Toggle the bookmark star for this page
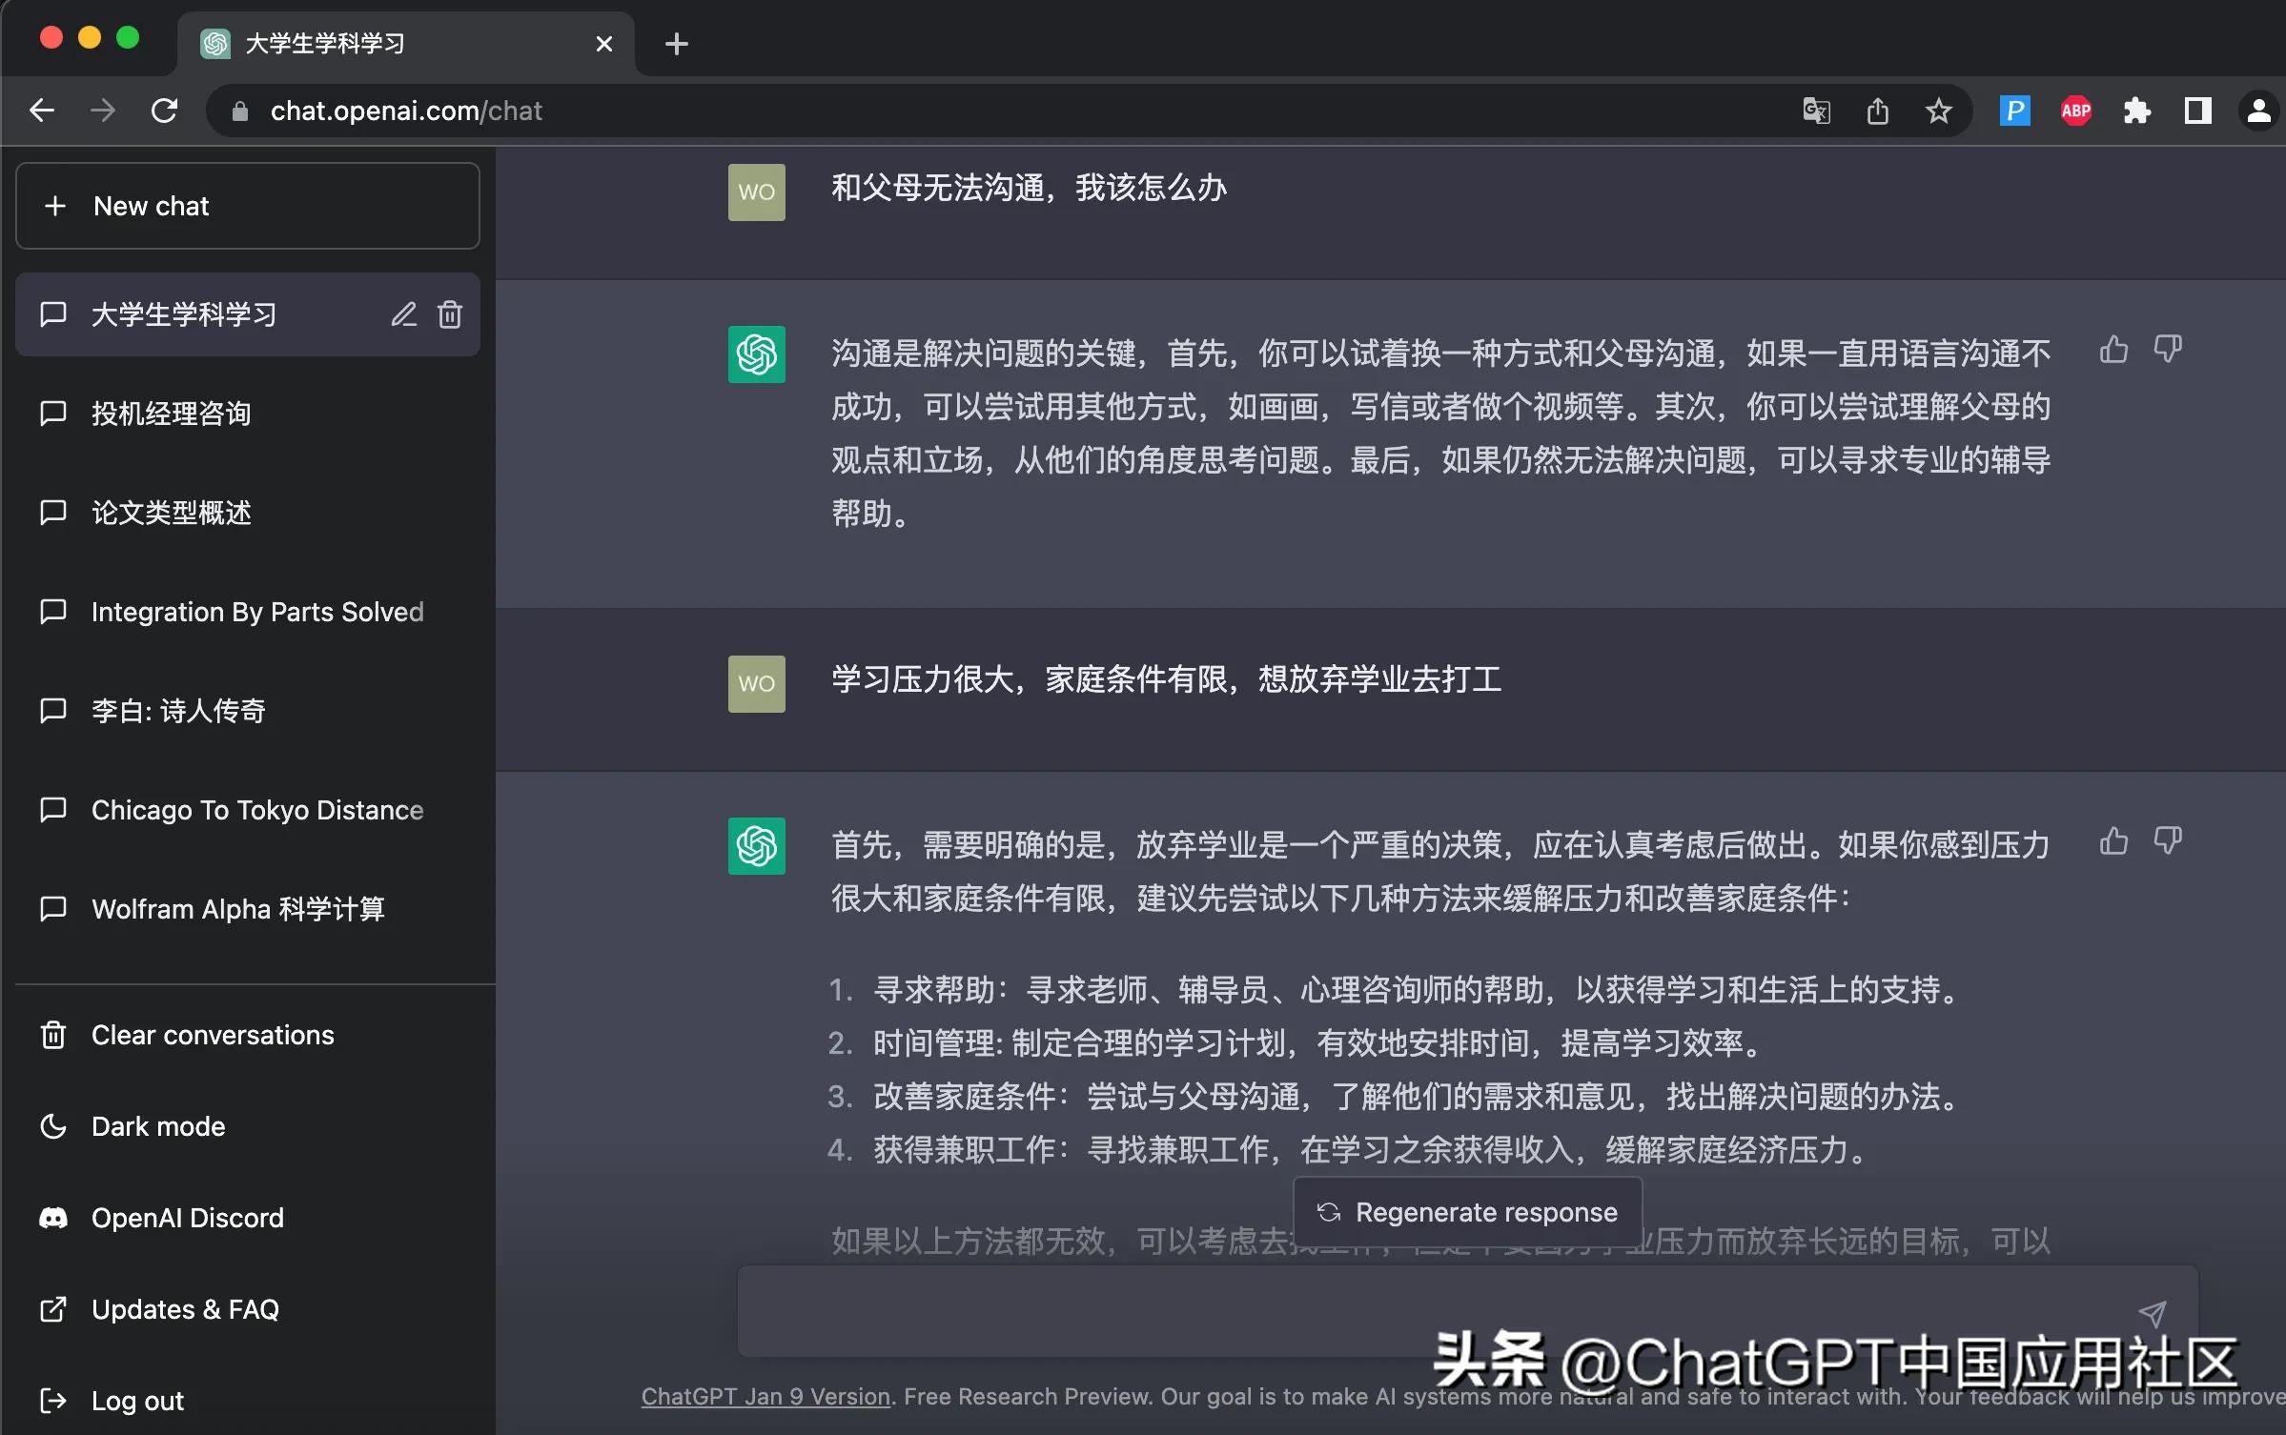This screenshot has height=1435, width=2286. [x=1938, y=111]
